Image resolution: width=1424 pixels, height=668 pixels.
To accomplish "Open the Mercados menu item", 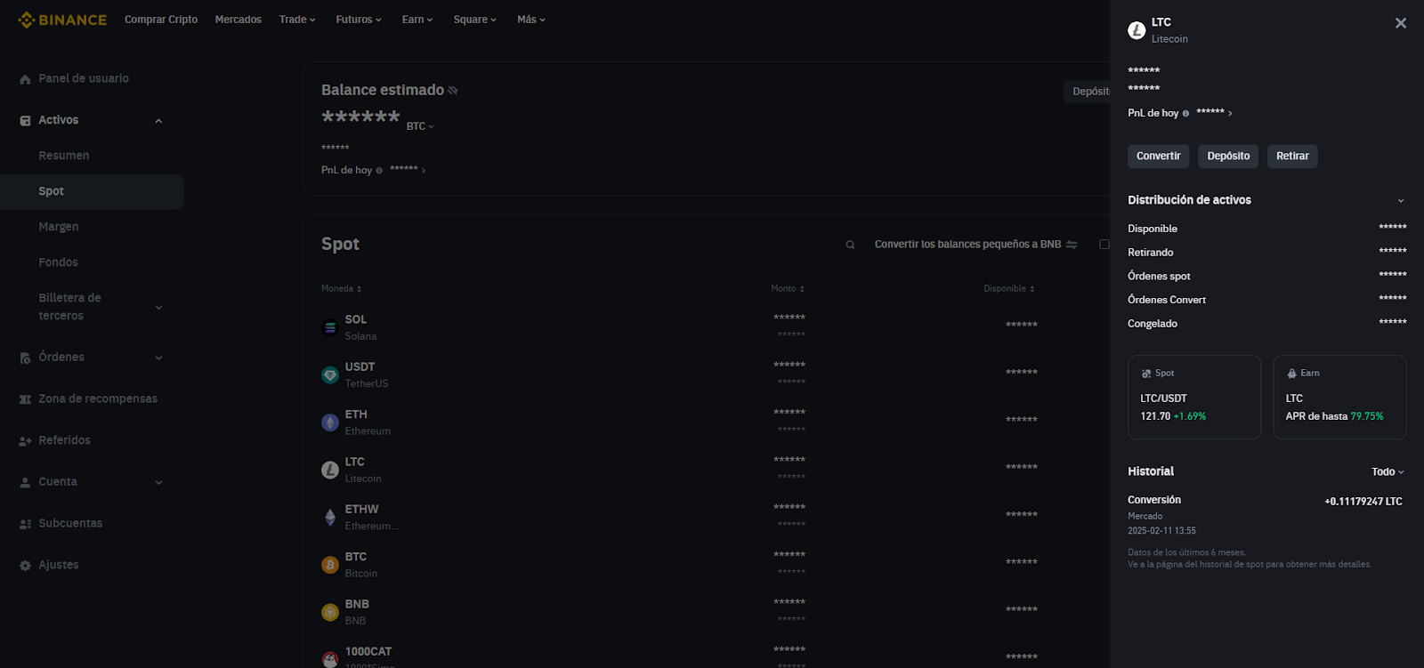I will point(238,20).
